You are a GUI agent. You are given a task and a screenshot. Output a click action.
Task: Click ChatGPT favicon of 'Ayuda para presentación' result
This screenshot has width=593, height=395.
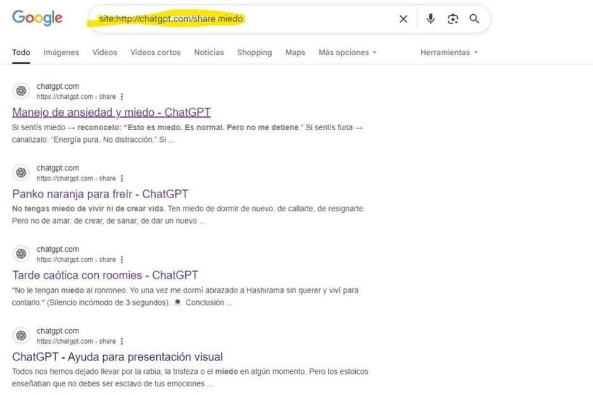21,335
